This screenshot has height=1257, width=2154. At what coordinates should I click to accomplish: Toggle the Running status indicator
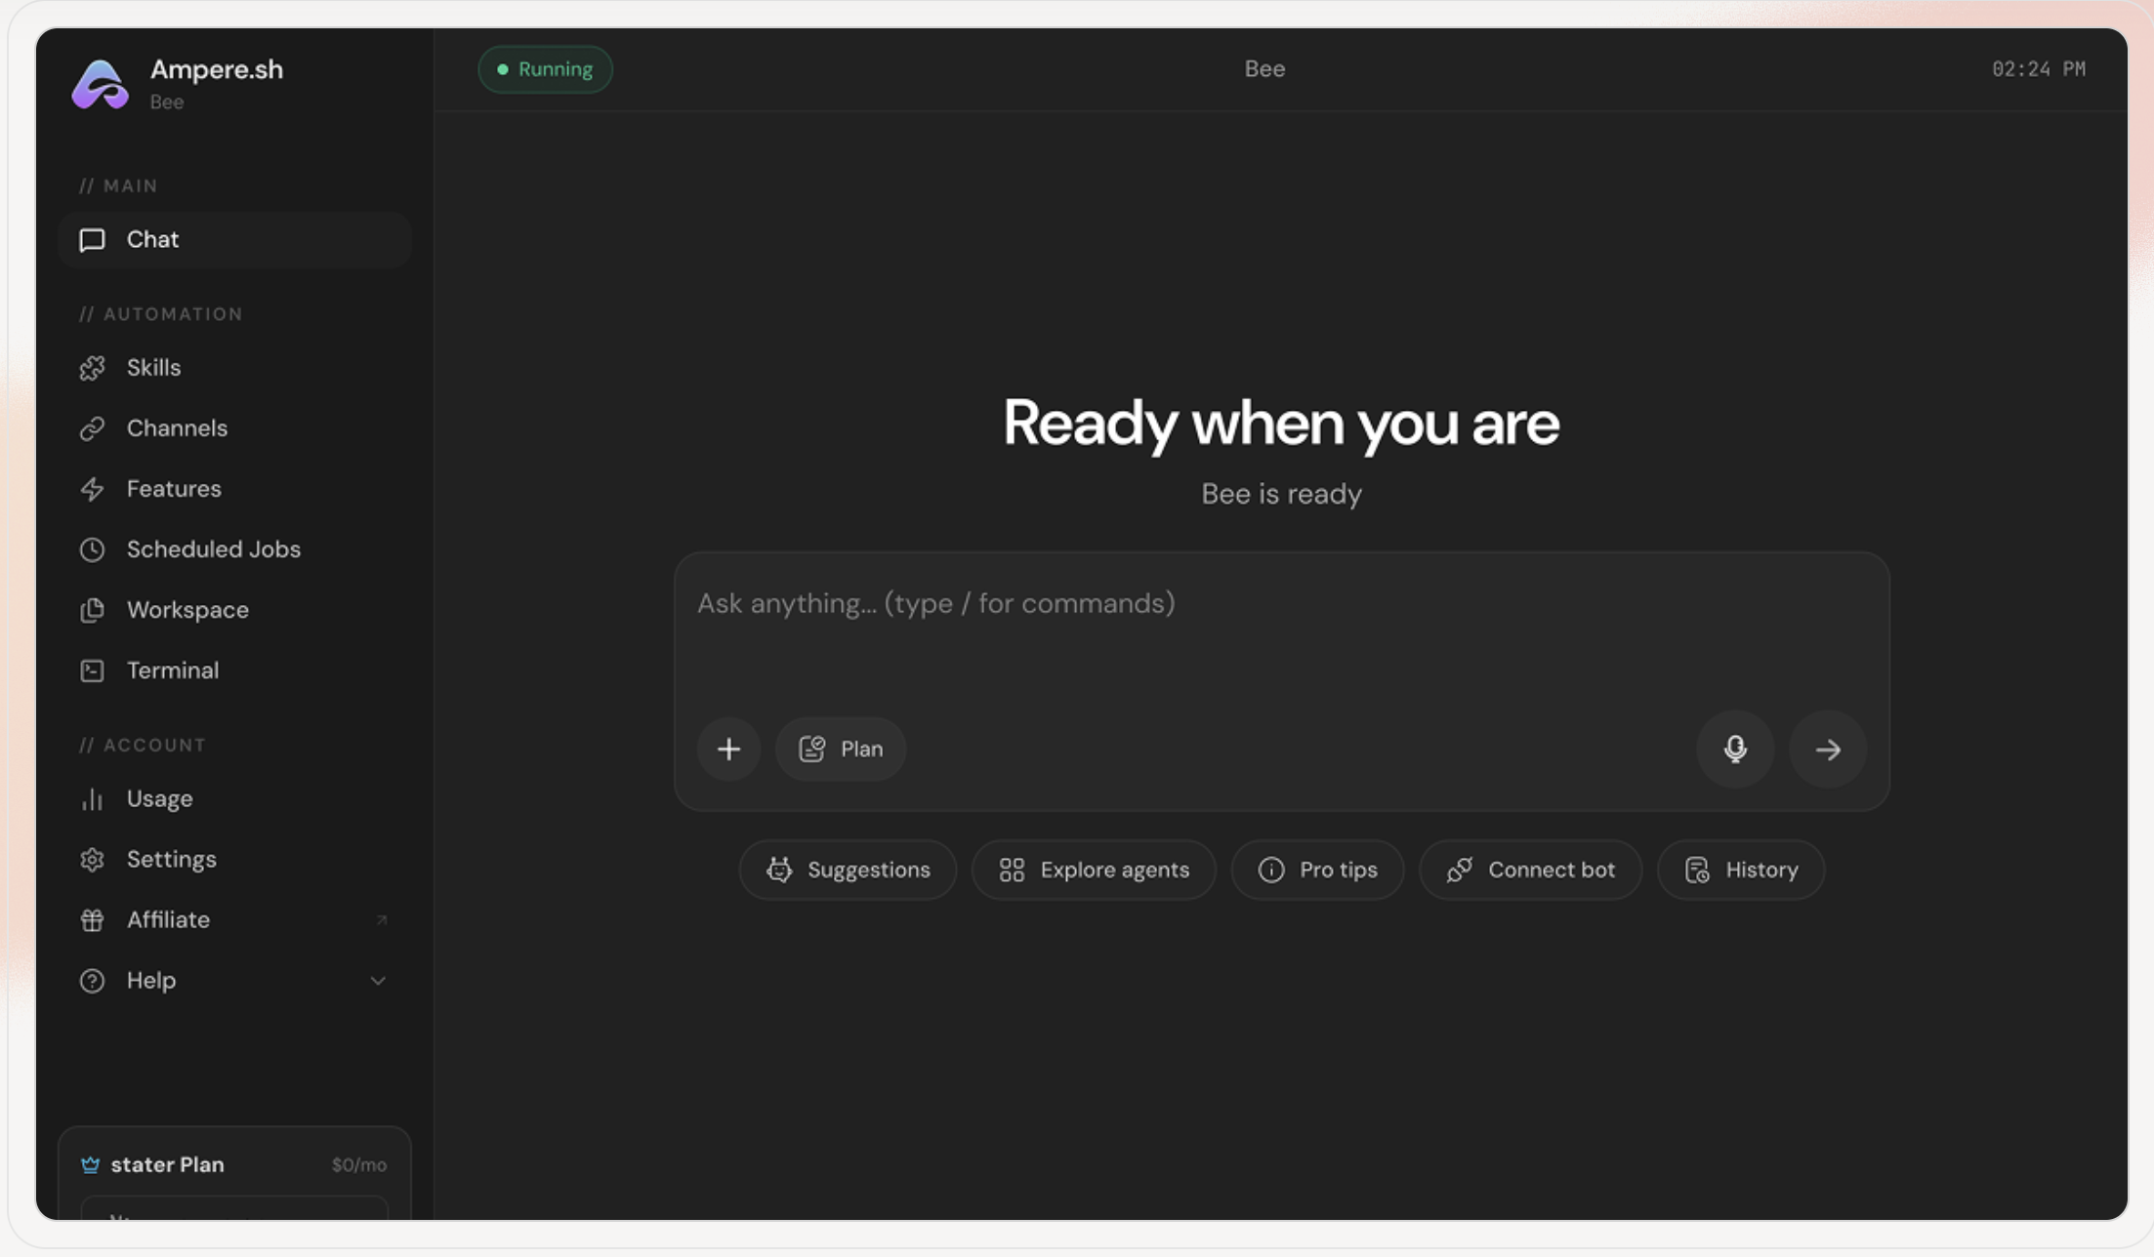point(545,69)
